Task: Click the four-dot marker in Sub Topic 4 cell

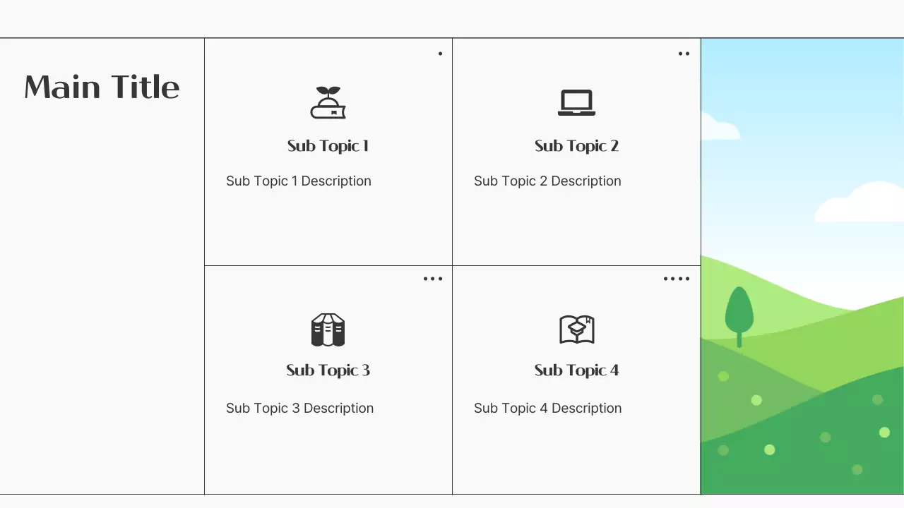Action: pyautogui.click(x=677, y=279)
